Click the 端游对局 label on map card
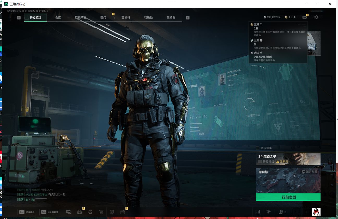 (310, 172)
